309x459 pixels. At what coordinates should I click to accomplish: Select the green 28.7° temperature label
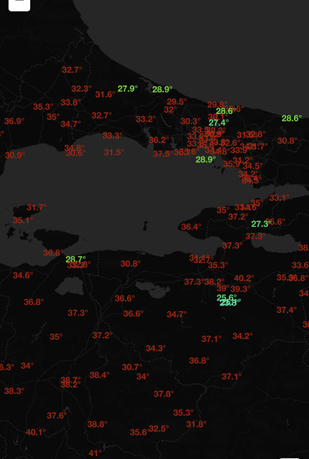pos(76,260)
